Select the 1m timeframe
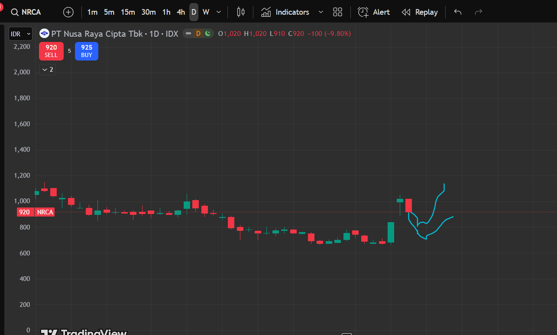 coord(92,12)
